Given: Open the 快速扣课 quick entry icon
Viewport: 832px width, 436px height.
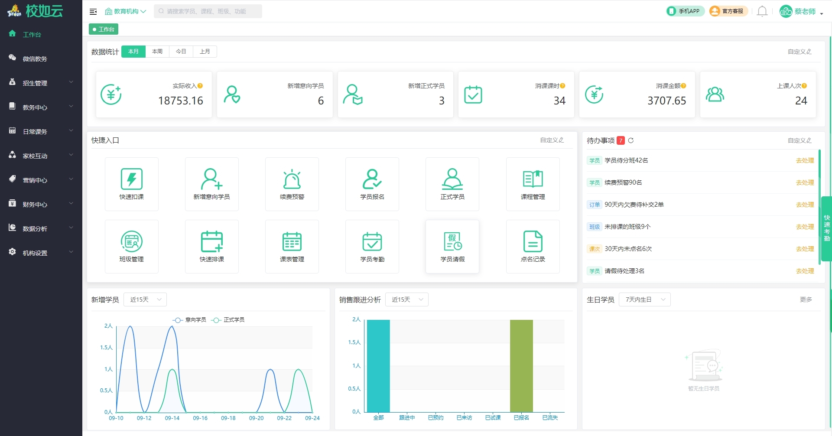Looking at the screenshot, I should (x=131, y=179).
